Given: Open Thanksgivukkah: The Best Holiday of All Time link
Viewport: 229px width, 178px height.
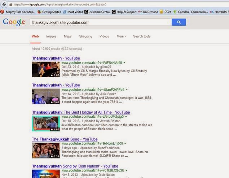Looking at the screenshot, I should point(81,112).
